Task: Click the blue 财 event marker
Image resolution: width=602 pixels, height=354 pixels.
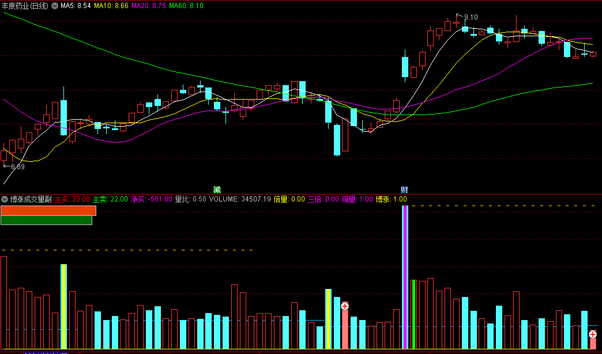Action: [x=404, y=189]
